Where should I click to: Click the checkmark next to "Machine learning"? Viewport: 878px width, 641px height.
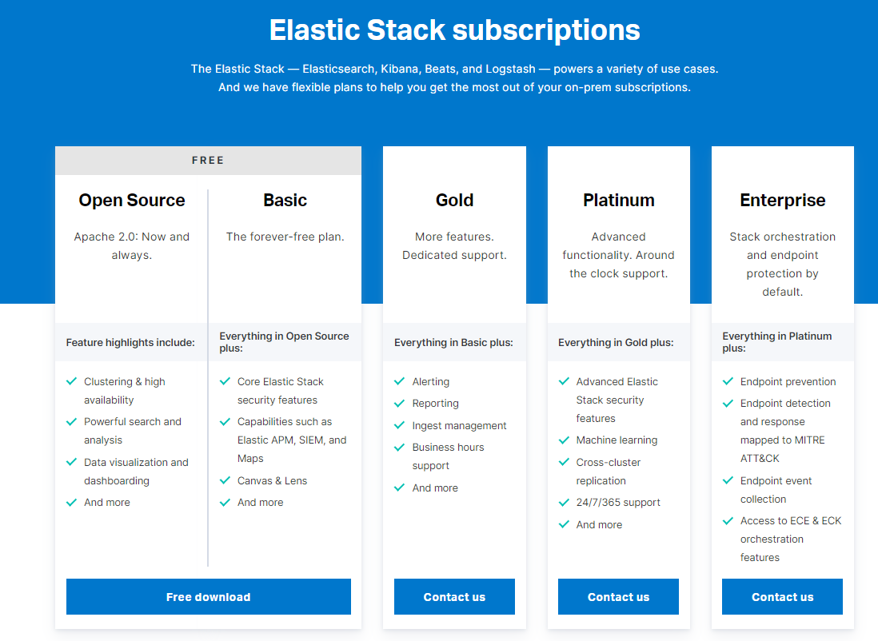(563, 440)
